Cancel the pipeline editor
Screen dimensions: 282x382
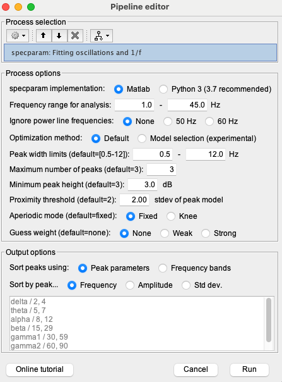196,369
